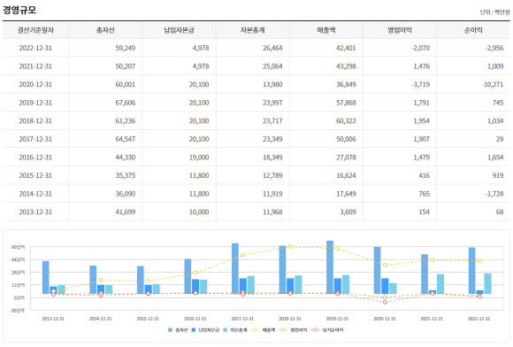Click total assets value 59,249
513x347 pixels.
pos(126,48)
